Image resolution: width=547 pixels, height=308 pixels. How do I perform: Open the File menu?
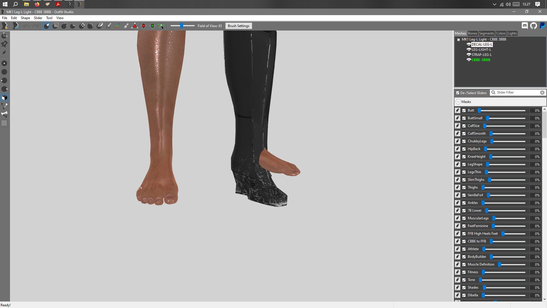pyautogui.click(x=5, y=18)
